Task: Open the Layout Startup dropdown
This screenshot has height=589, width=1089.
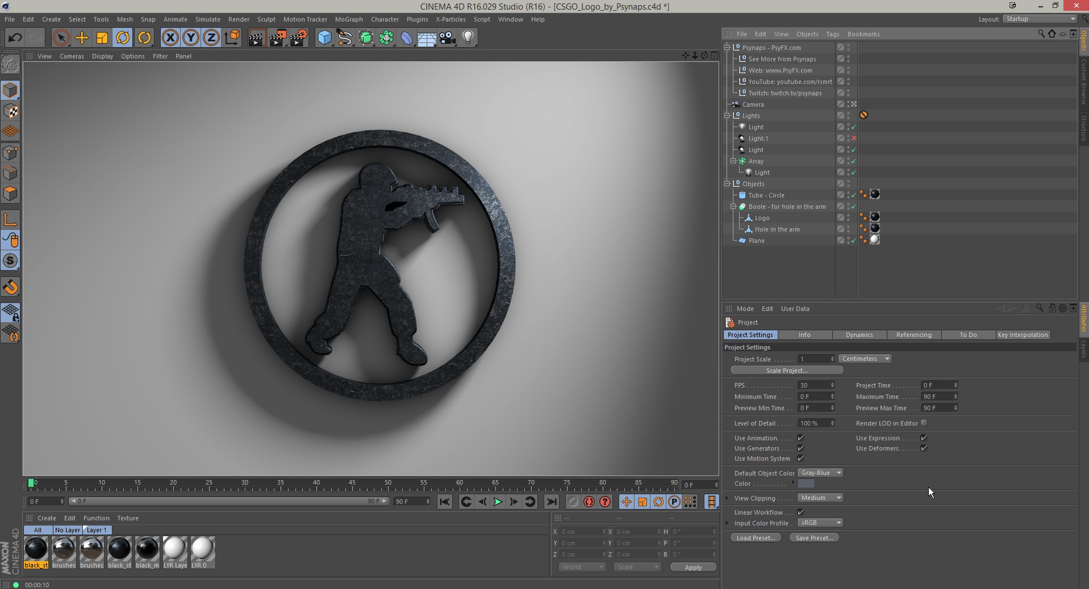Action: [x=1040, y=19]
